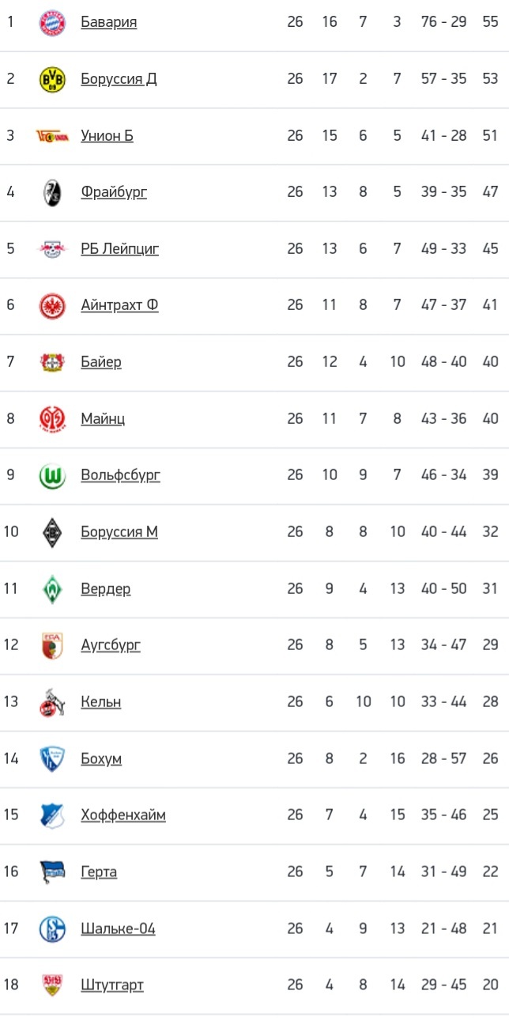
Task: Open the Герта team link
Action: [x=99, y=872]
